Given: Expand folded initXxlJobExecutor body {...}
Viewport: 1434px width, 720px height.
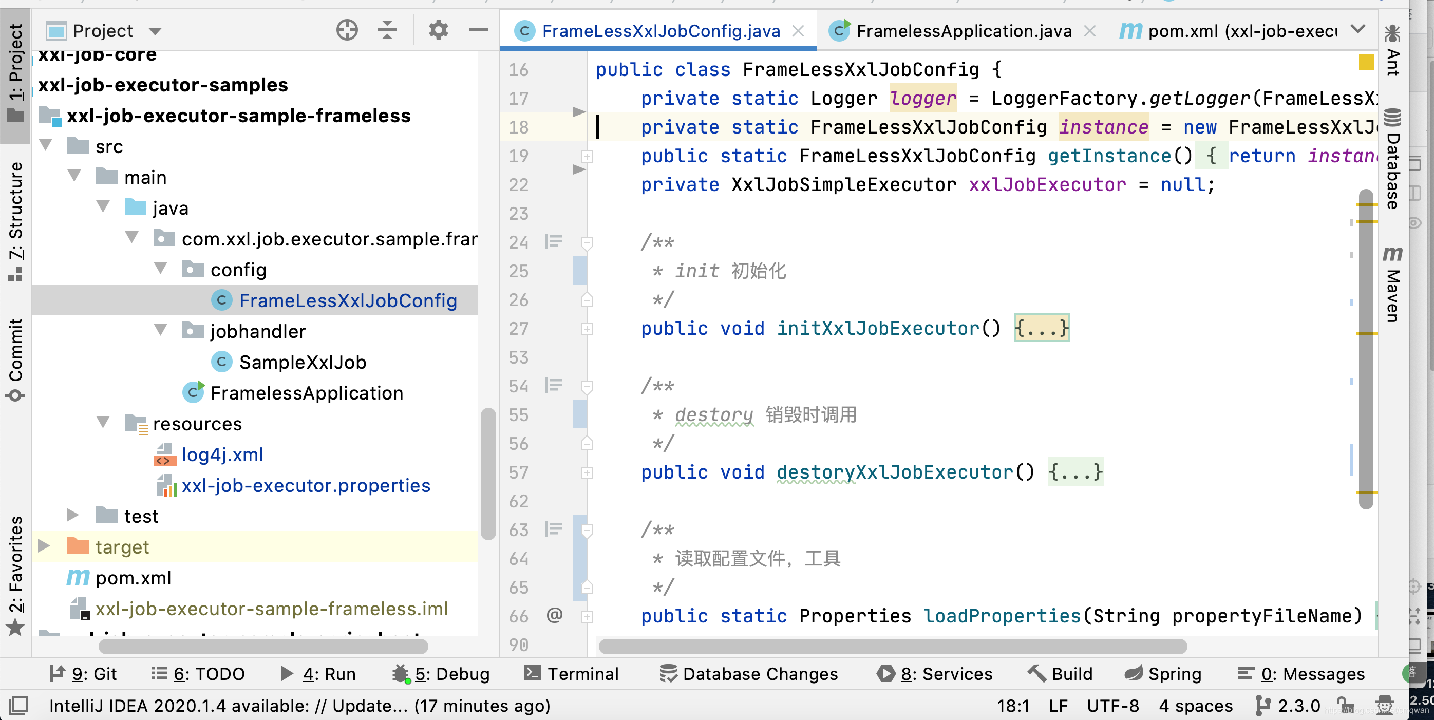Looking at the screenshot, I should pyautogui.click(x=1042, y=328).
